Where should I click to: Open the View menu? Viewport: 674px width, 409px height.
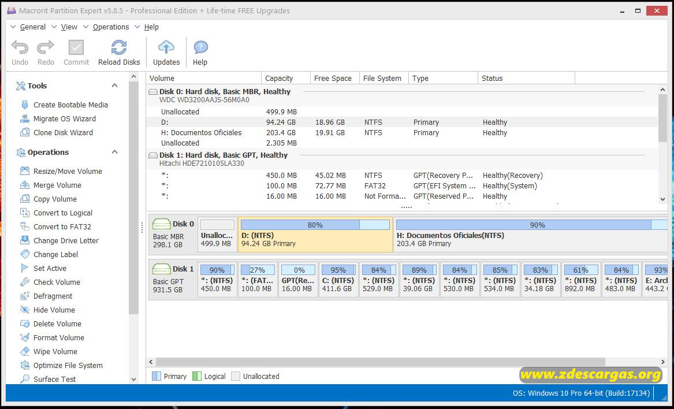tap(69, 27)
